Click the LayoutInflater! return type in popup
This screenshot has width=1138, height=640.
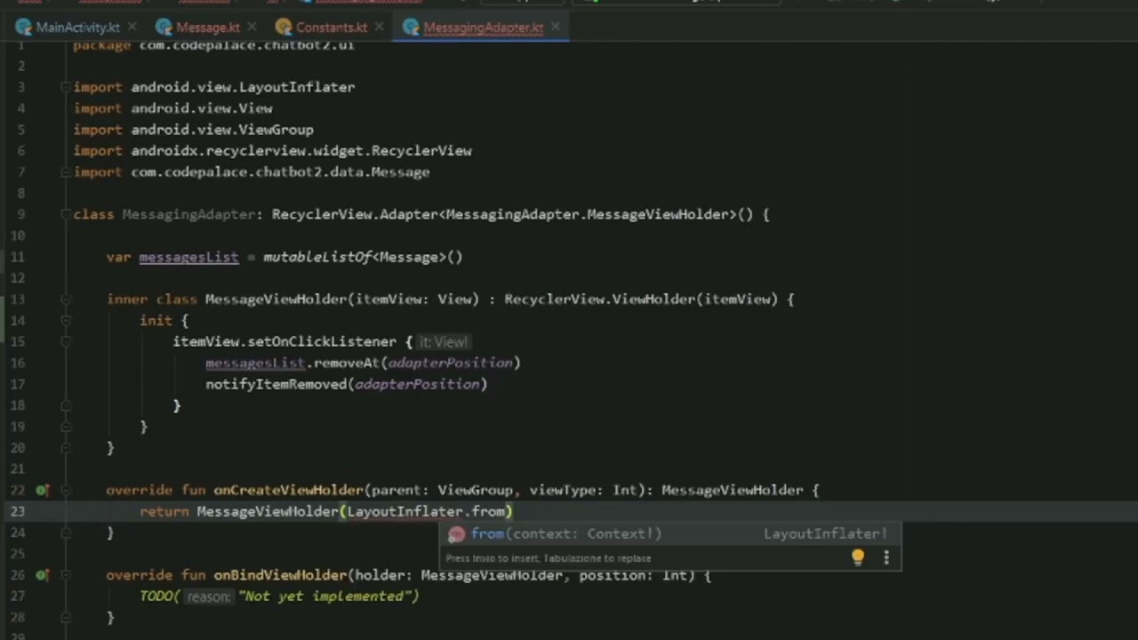825,534
